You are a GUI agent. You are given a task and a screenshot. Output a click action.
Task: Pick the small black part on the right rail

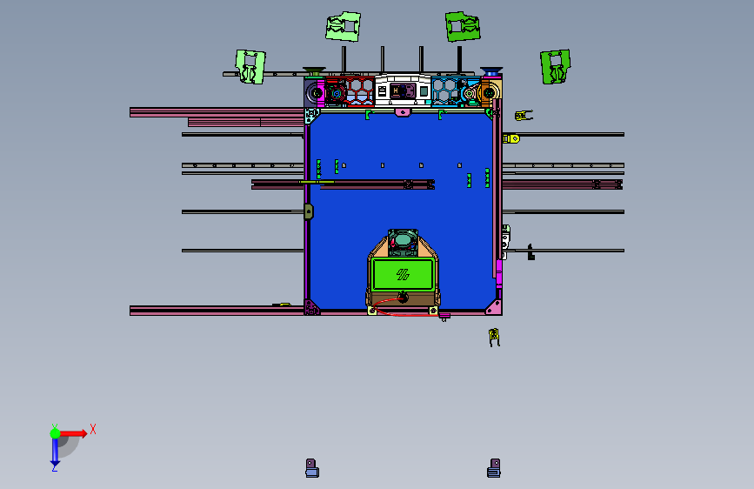coord(530,252)
